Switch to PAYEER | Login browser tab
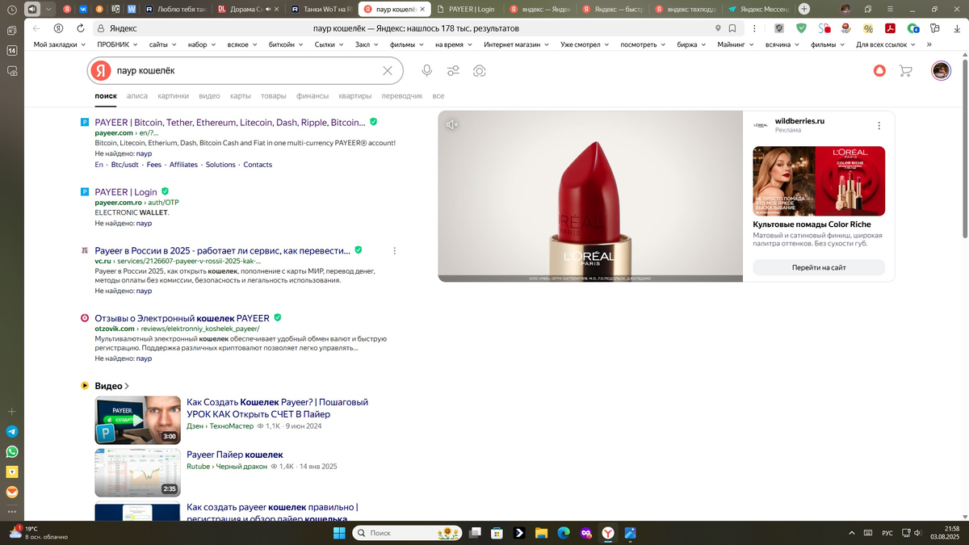The height and width of the screenshot is (545, 969). [466, 9]
